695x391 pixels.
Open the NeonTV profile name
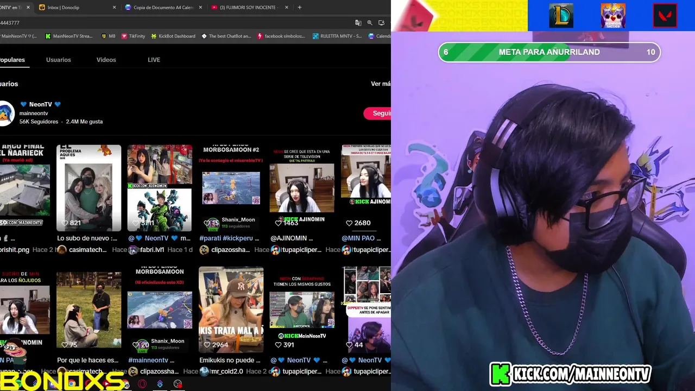pyautogui.click(x=41, y=104)
